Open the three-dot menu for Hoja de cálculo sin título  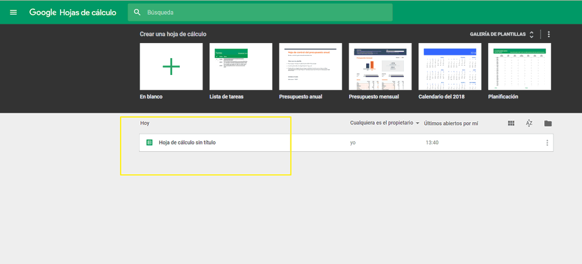pos(547,142)
